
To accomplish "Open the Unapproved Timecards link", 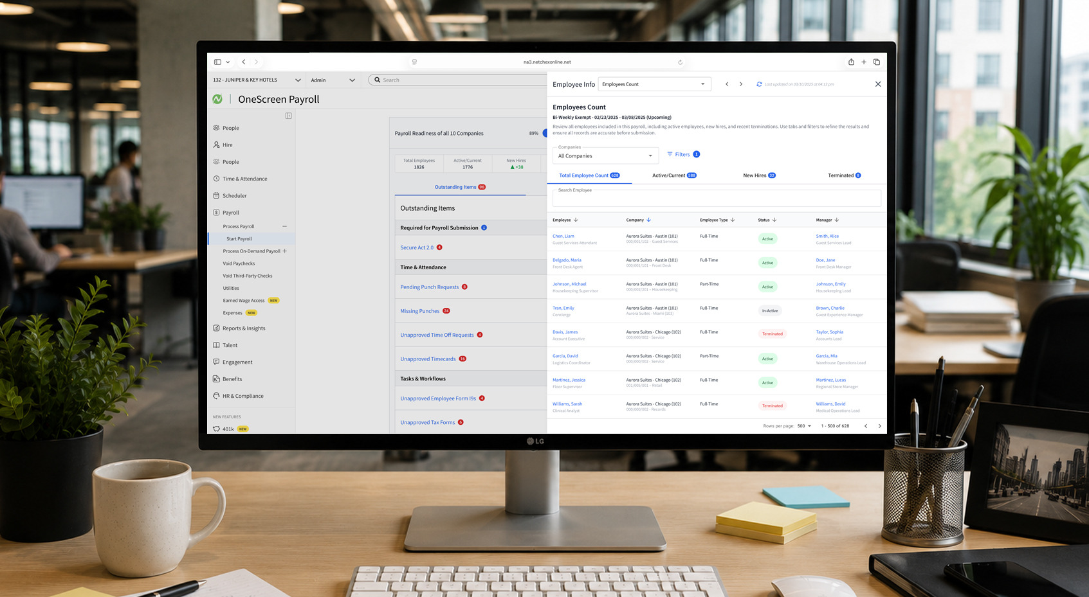I will pos(428,359).
